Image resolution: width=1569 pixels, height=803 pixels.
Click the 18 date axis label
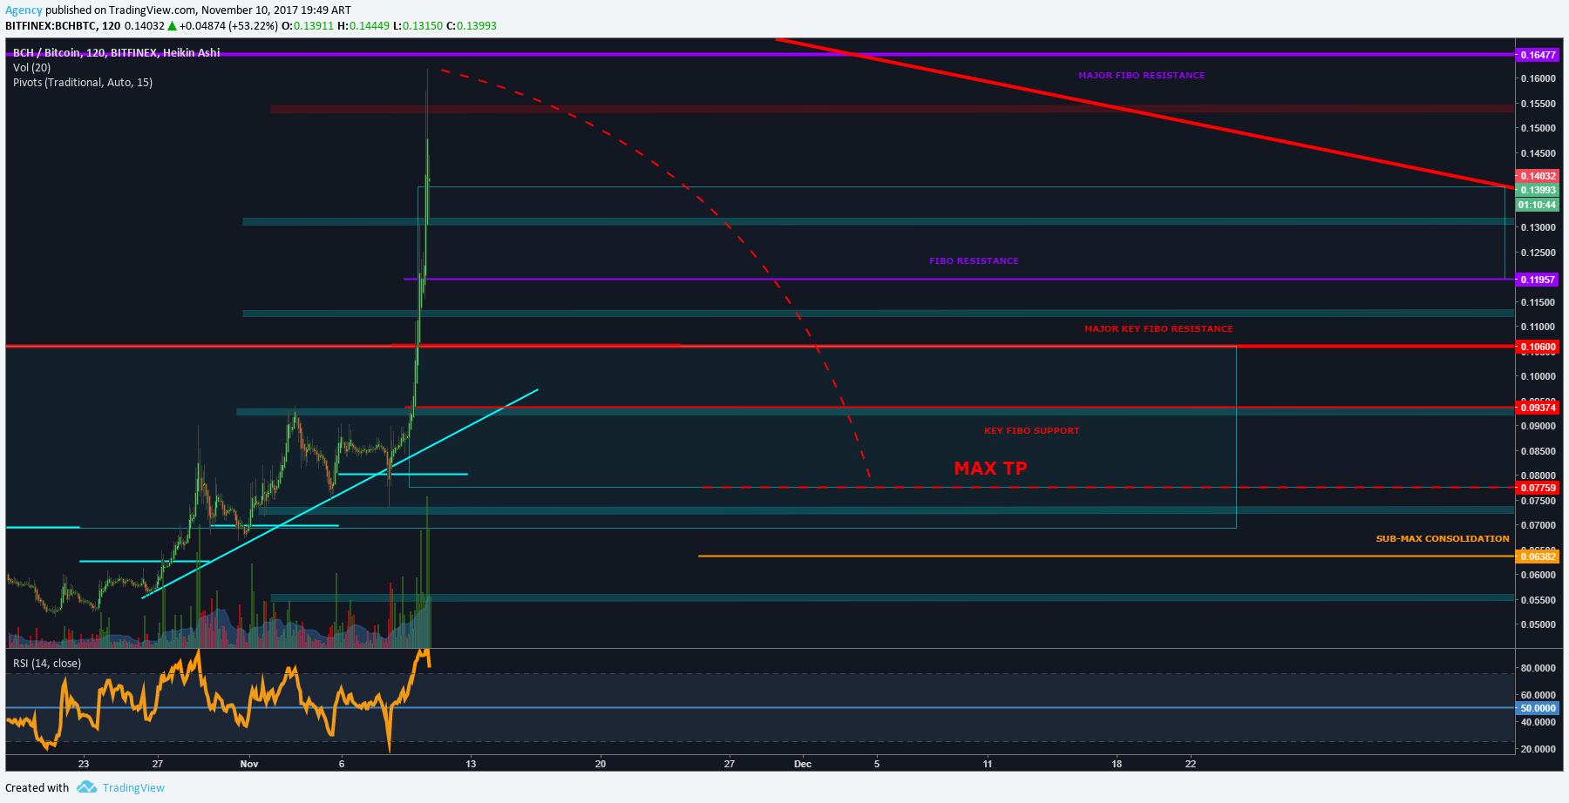[x=1117, y=764]
